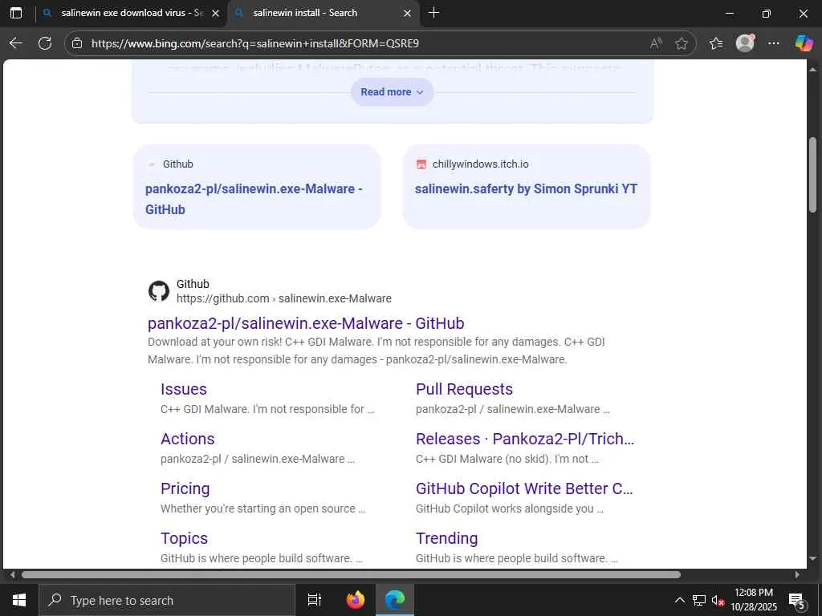Open the github.com › salinewin.exe-Malware URL
Viewport: 822px width, 616px height.
(283, 298)
